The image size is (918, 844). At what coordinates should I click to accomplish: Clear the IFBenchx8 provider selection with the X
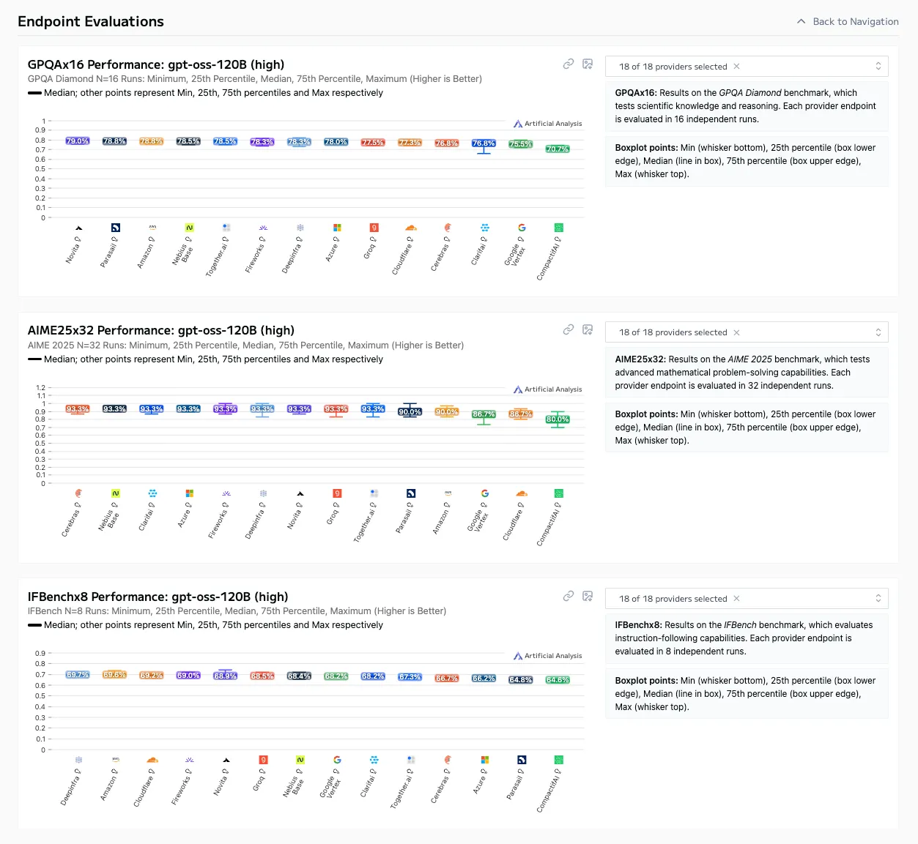(736, 599)
